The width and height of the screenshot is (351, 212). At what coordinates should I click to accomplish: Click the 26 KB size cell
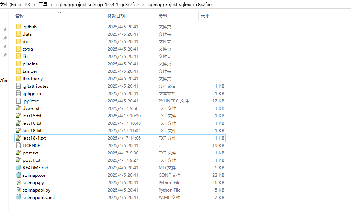click(218, 182)
